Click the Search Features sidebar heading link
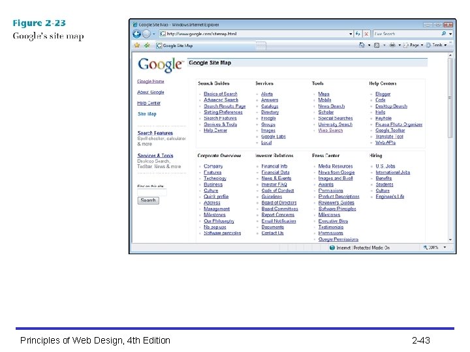This screenshot has width=470, height=352. (x=155, y=133)
